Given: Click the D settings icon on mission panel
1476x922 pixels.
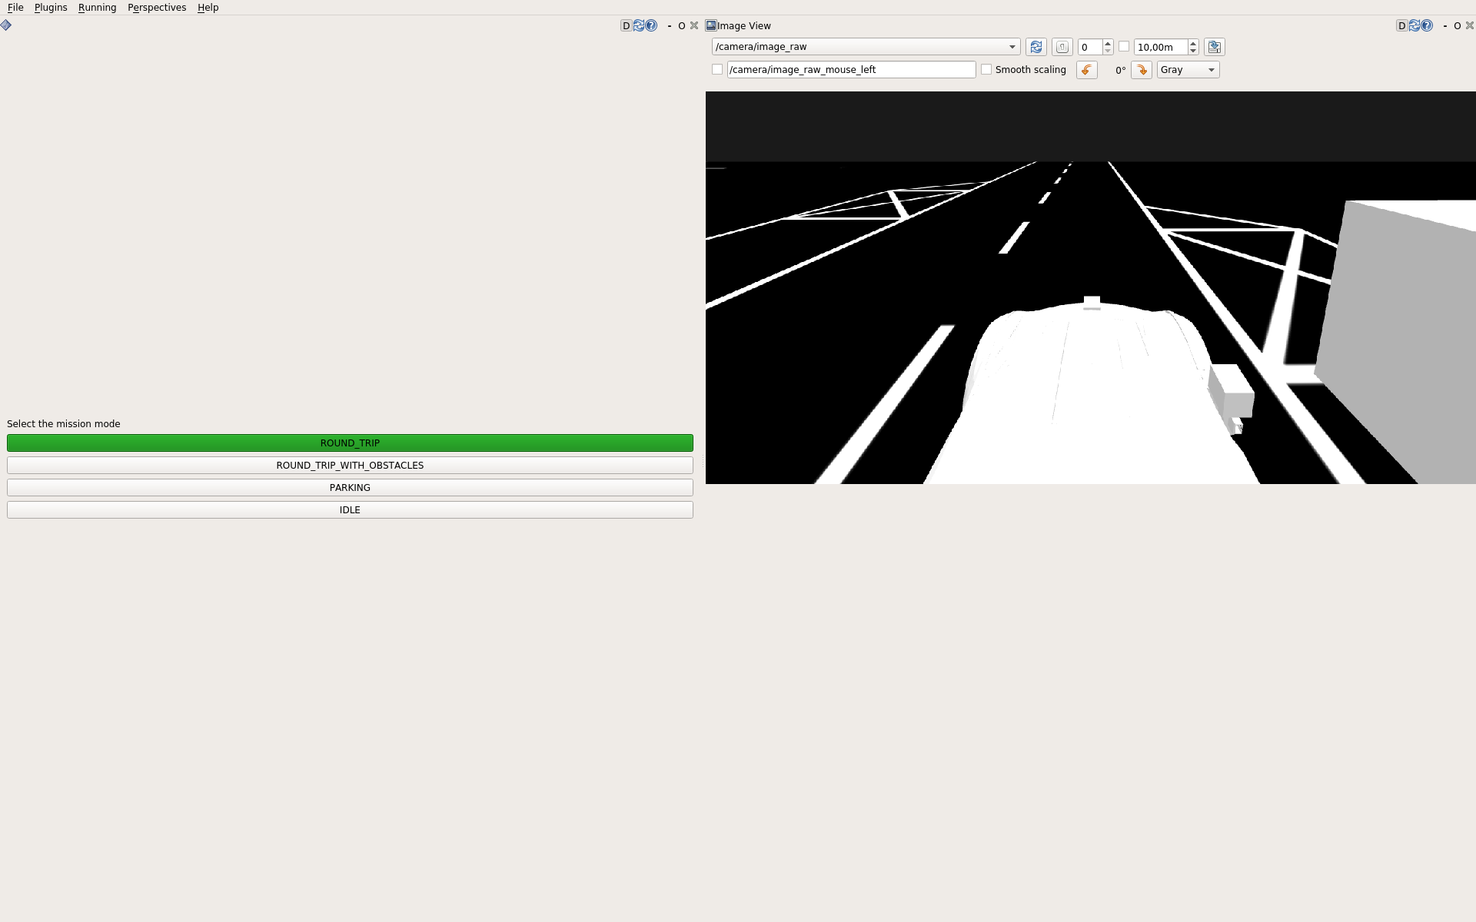Looking at the screenshot, I should tap(626, 25).
